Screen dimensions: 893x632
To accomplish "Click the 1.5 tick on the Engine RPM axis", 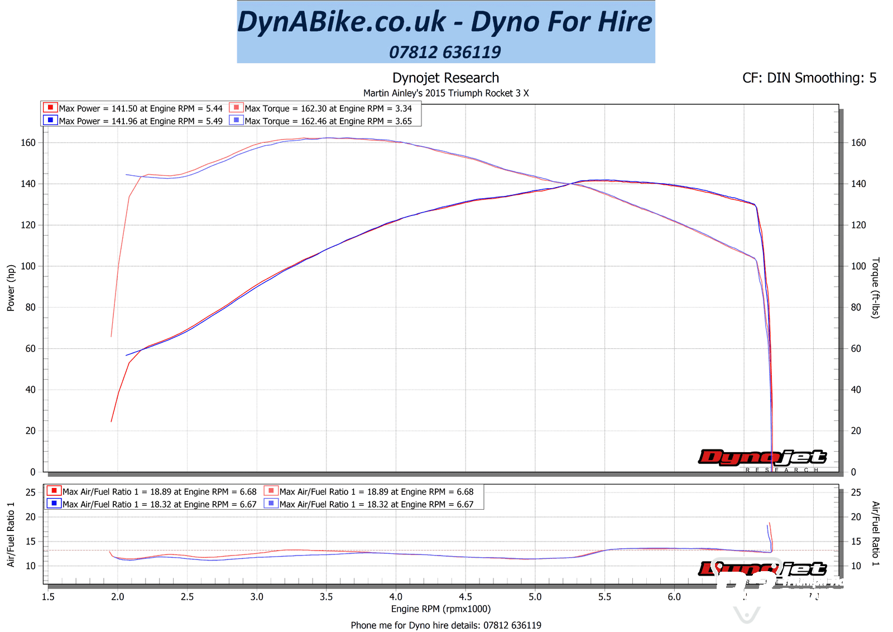I will pos(48,597).
